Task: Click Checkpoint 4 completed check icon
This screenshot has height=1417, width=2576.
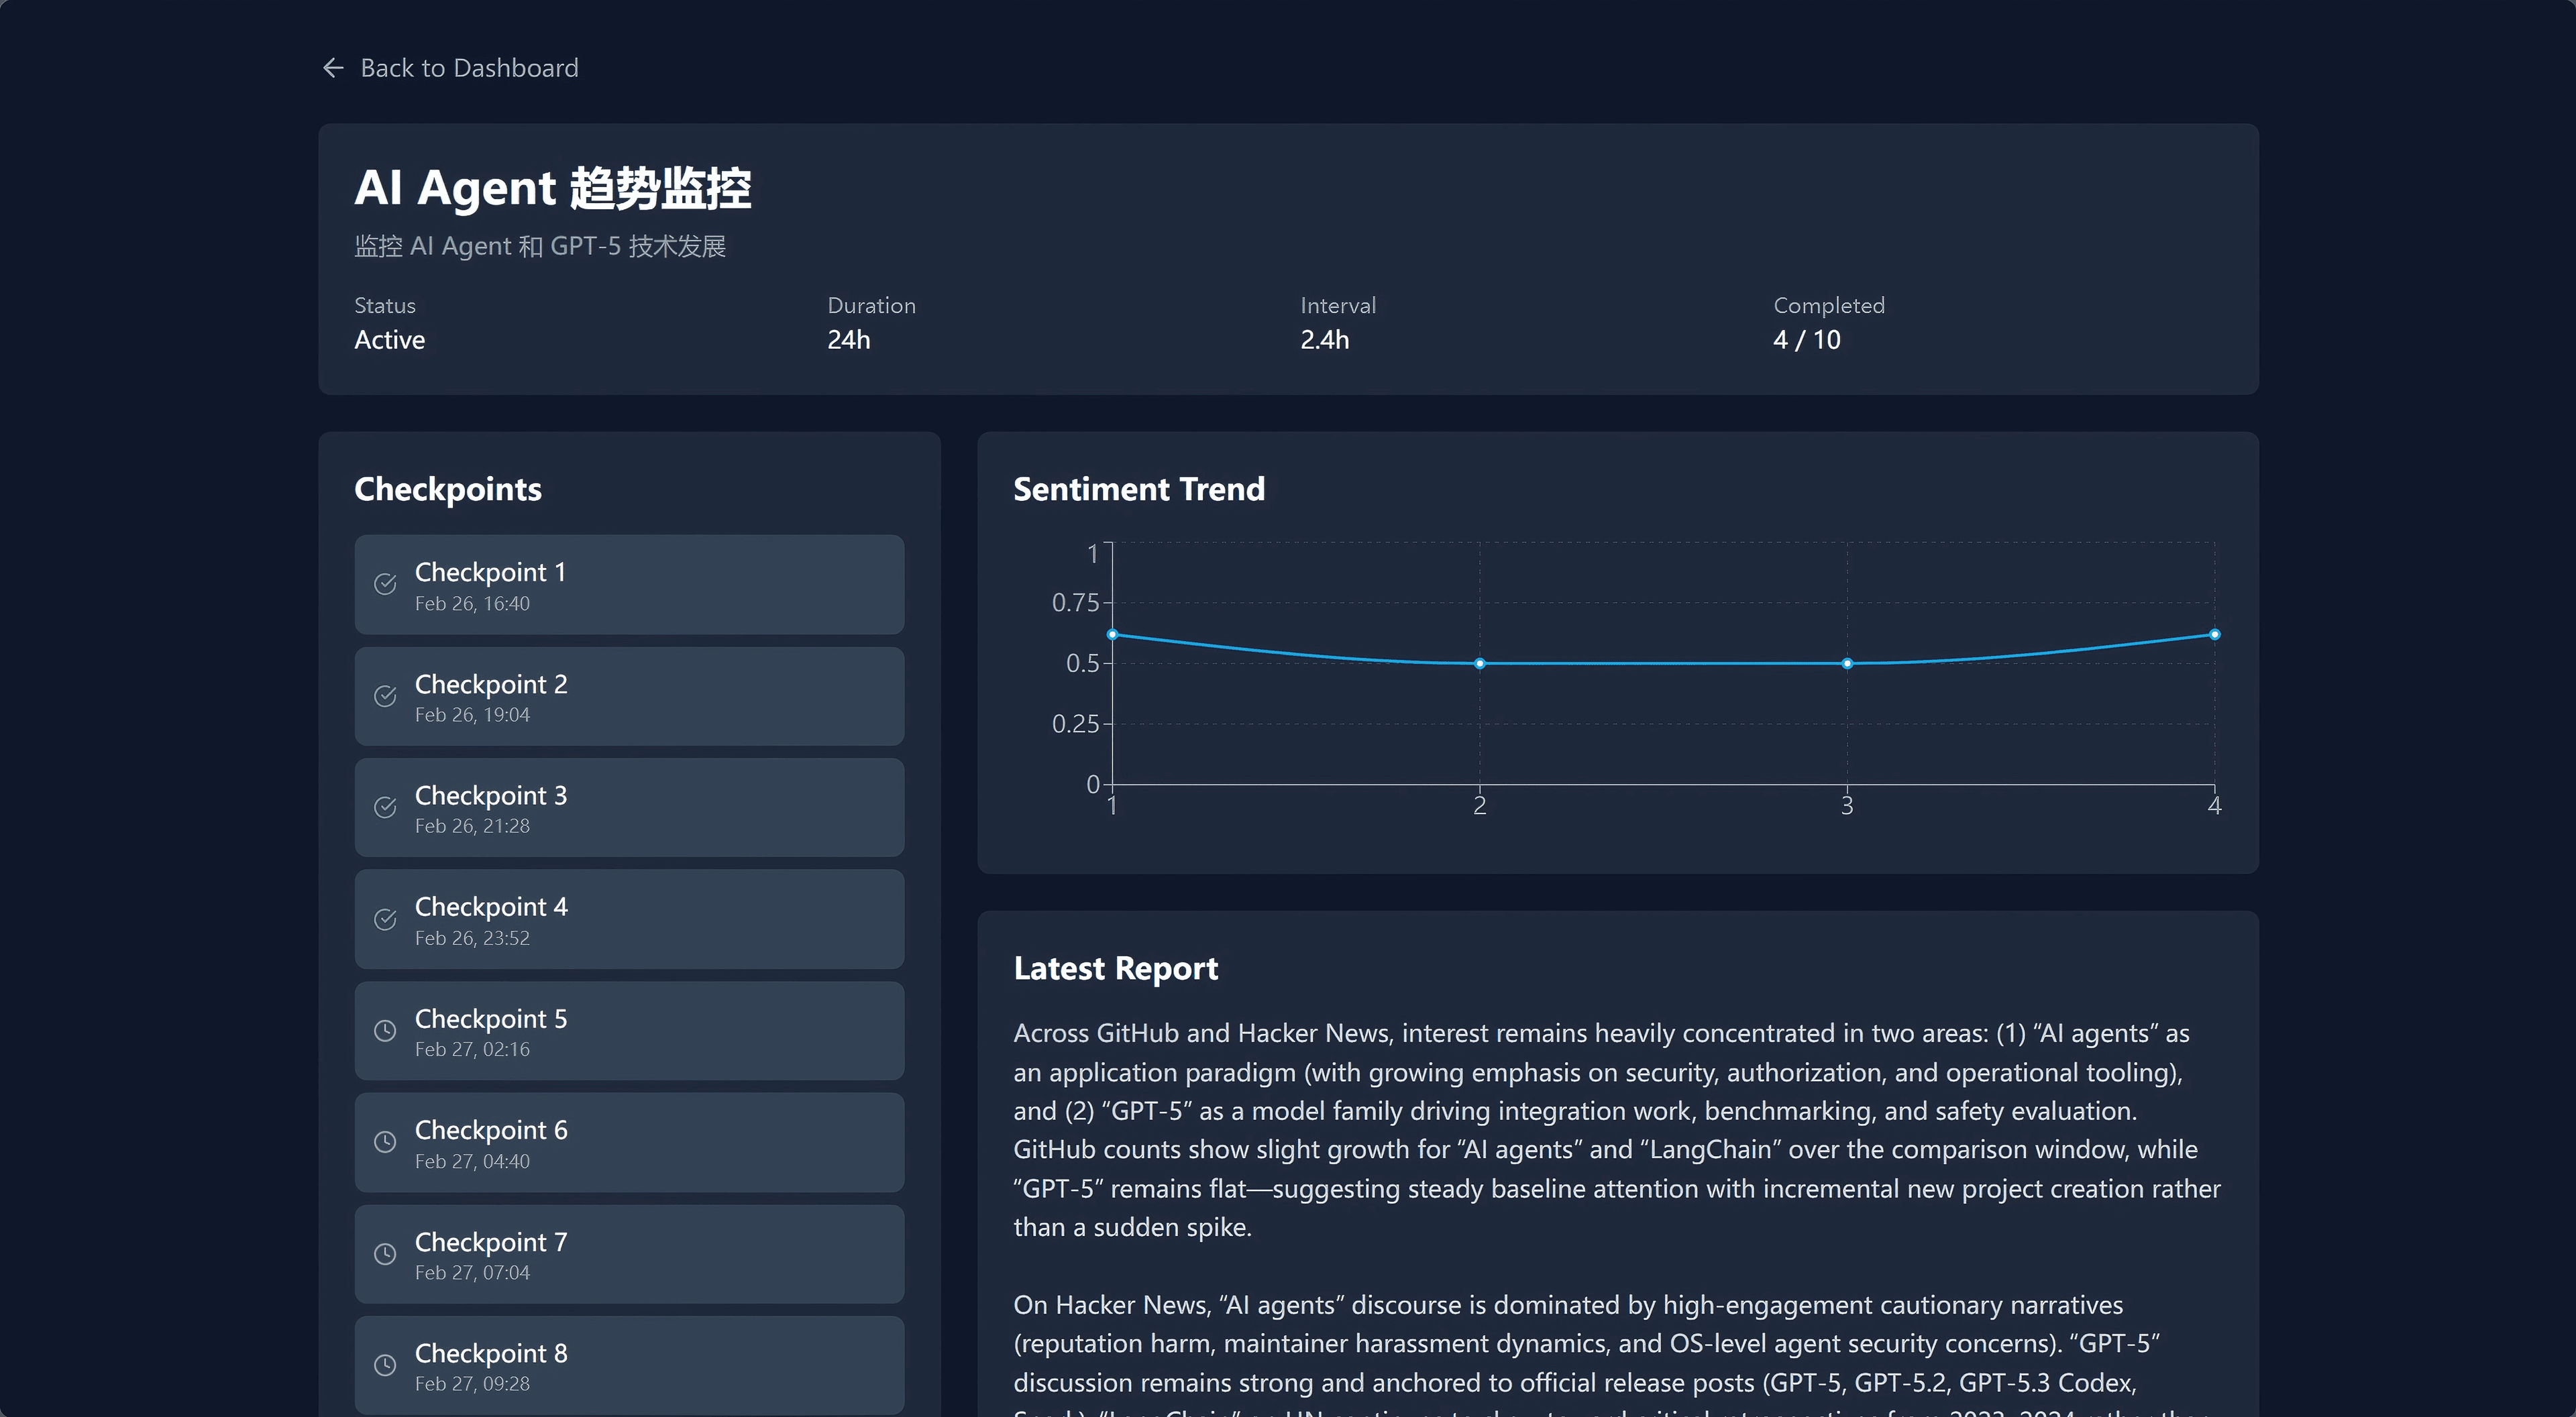Action: pyautogui.click(x=385, y=920)
